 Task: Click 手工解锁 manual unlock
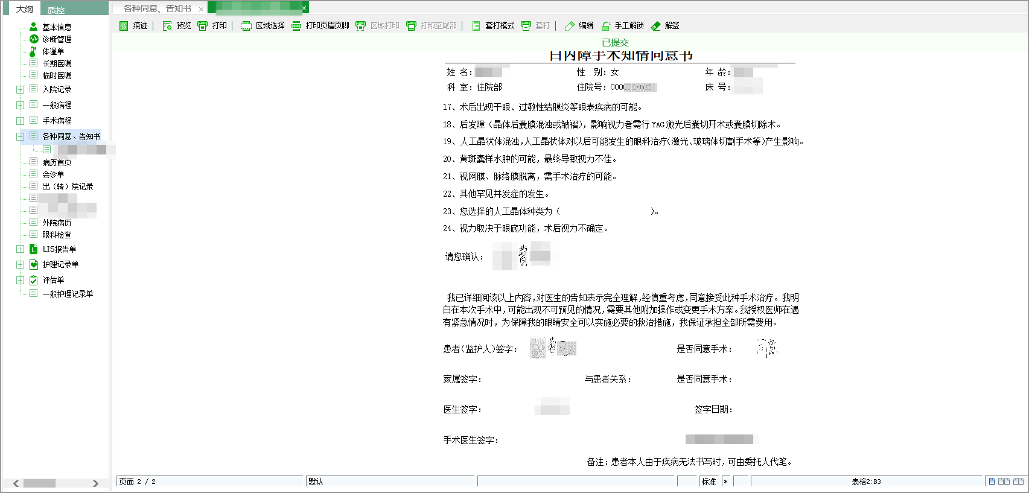pos(622,25)
